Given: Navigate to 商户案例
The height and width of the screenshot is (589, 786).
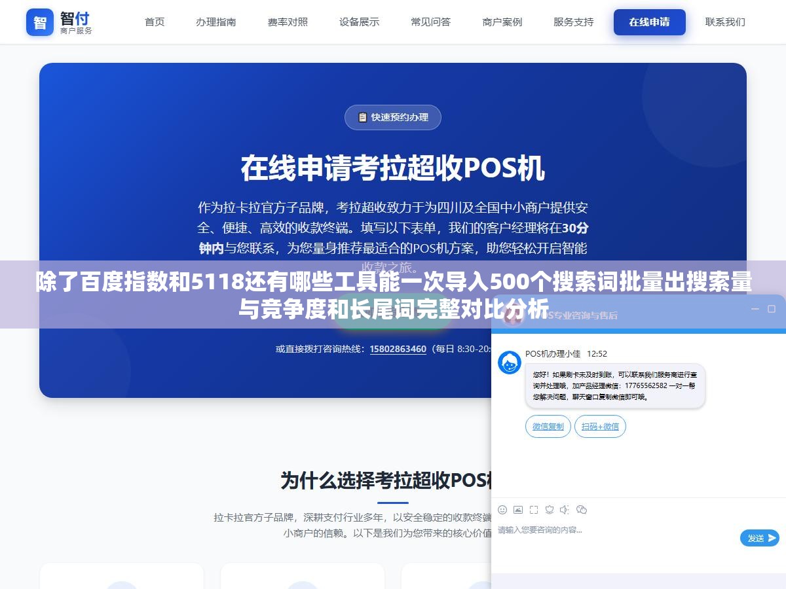Looking at the screenshot, I should point(502,22).
